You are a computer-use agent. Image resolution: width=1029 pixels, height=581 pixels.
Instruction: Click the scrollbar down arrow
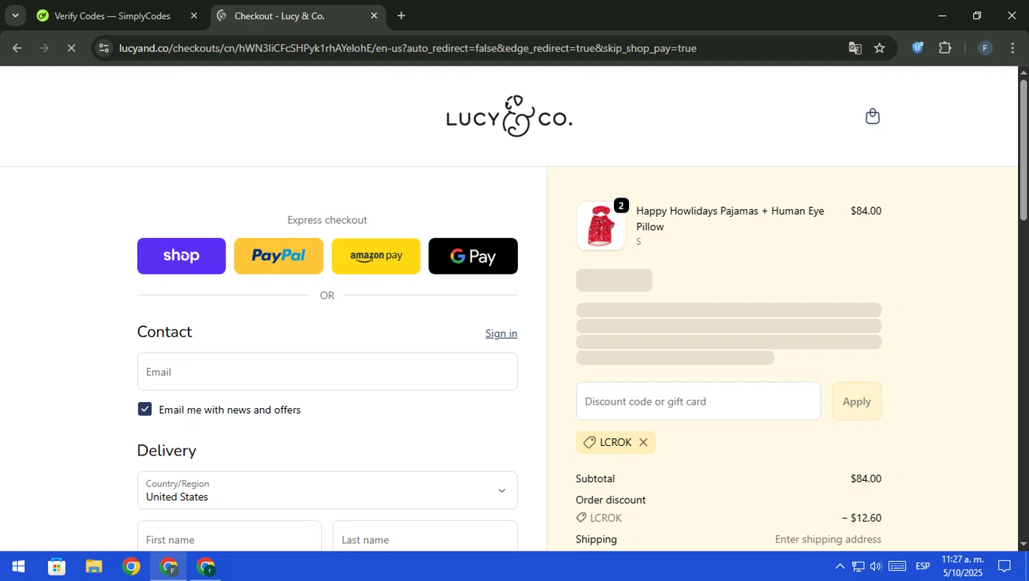pyautogui.click(x=1023, y=545)
